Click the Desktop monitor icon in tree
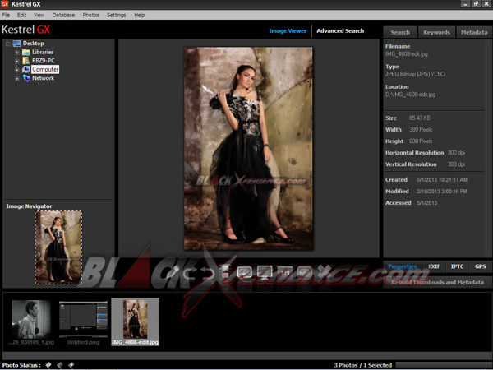Image resolution: width=493 pixels, height=370 pixels. (16, 44)
